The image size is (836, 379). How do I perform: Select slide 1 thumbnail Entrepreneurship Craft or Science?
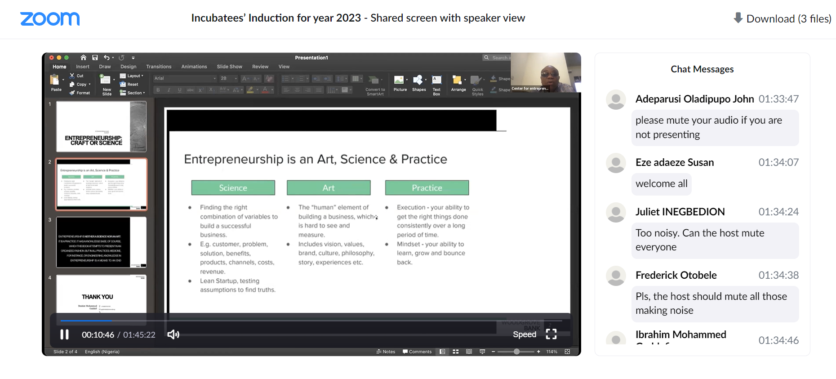click(x=101, y=126)
